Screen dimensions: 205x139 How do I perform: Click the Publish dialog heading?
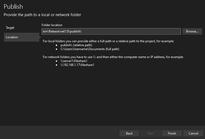point(13,7)
